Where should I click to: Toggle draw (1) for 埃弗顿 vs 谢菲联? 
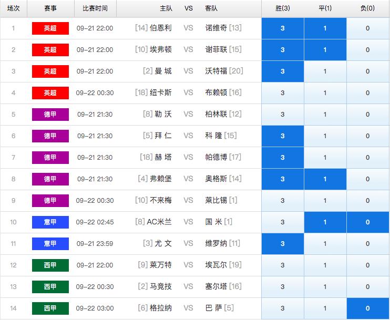[325, 50]
